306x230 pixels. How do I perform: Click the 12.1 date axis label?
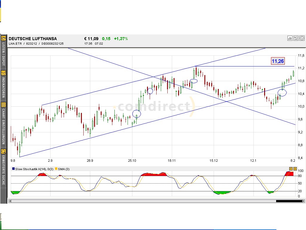pyautogui.click(x=253, y=161)
